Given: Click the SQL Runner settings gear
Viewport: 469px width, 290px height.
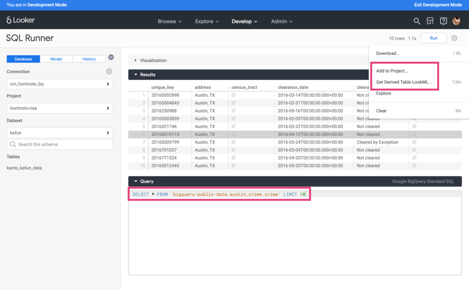Looking at the screenshot, I should click(x=454, y=38).
